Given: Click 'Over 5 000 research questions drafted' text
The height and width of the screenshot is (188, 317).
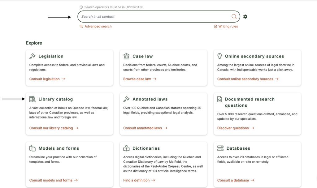Looking at the screenshot, I should [257, 116].
